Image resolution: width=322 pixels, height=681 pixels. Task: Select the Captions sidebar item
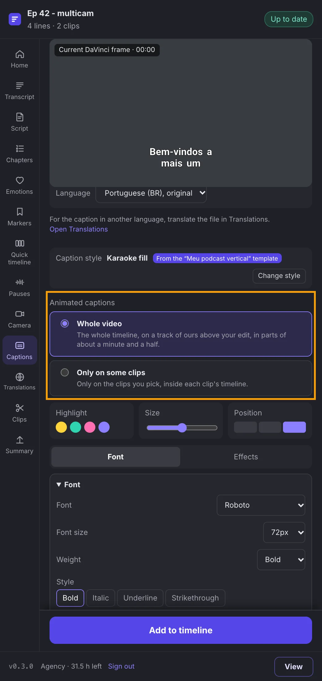click(20, 351)
